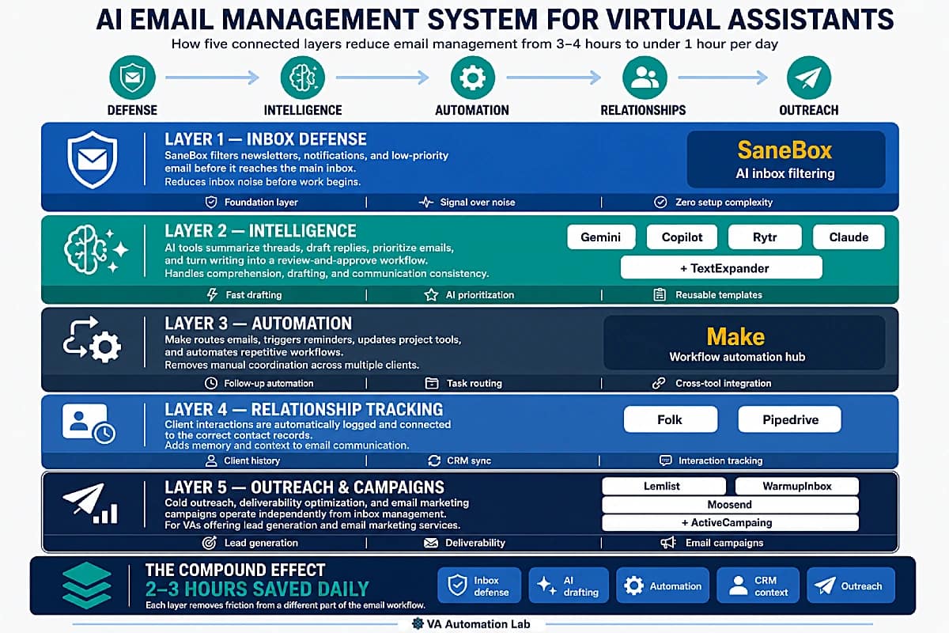Click the checkmark icon beside Zero setup complexity

pyautogui.click(x=660, y=202)
